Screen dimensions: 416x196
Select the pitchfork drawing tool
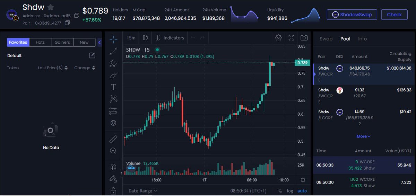pos(113,63)
